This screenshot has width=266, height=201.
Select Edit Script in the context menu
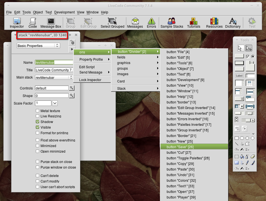(x=87, y=67)
